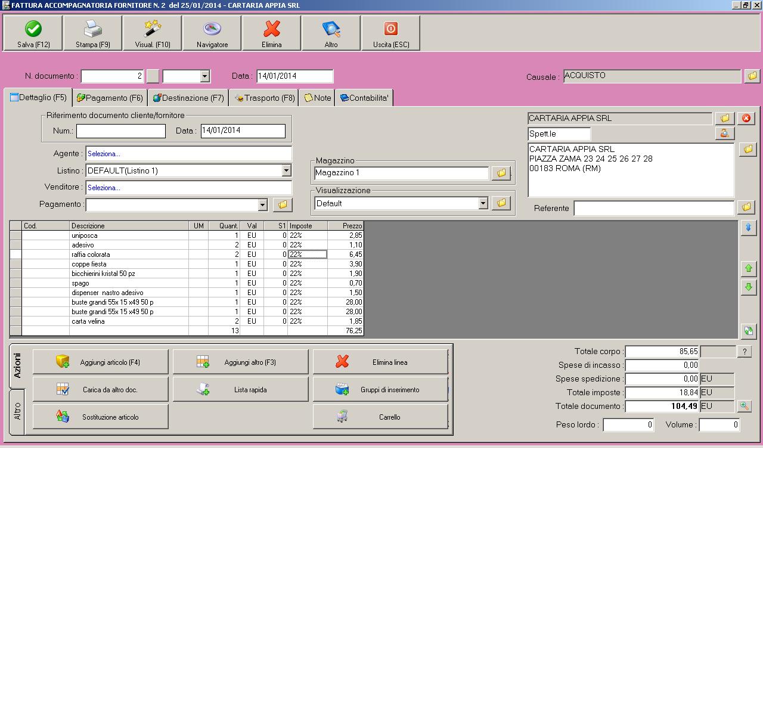763x701 pixels.
Task: Click the magnifier icon beside Totale documento
Action: [744, 406]
